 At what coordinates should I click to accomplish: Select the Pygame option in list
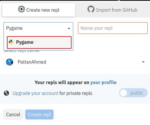(x=39, y=42)
